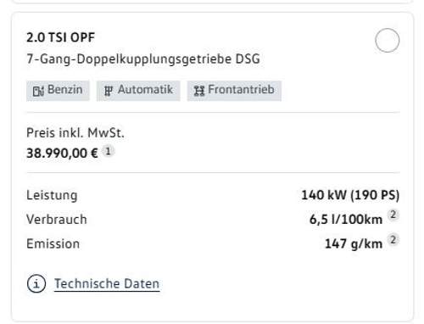Open footnote 2 beside the Emission value
This screenshot has width=424, height=324.
(x=393, y=240)
